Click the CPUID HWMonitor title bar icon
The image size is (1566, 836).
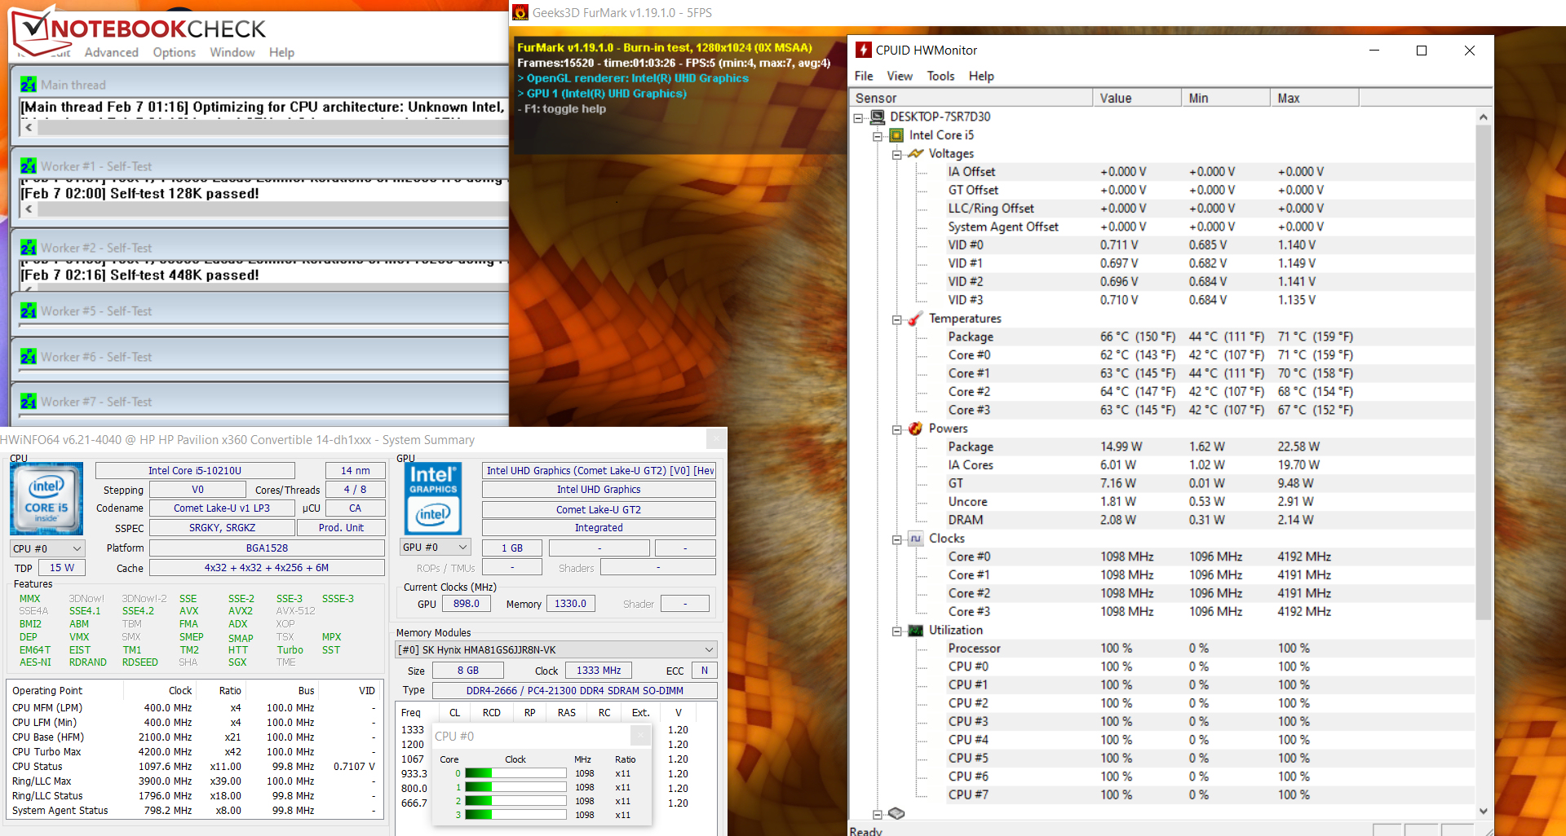pyautogui.click(x=863, y=51)
